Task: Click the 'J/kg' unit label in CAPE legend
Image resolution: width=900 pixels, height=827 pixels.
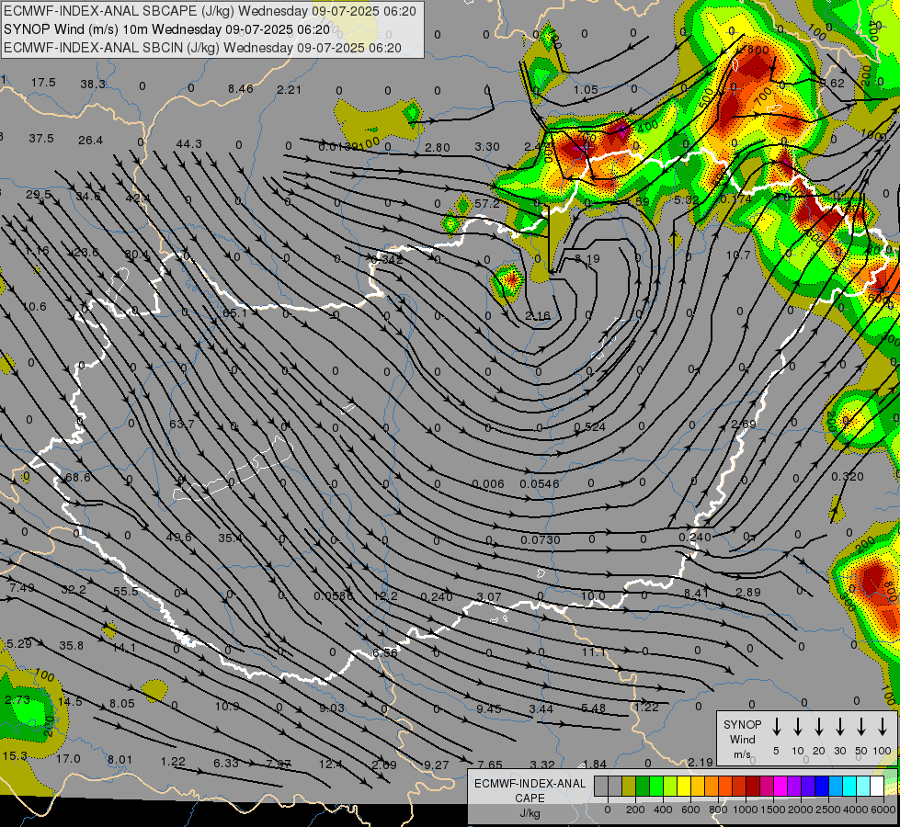Action: click(530, 813)
